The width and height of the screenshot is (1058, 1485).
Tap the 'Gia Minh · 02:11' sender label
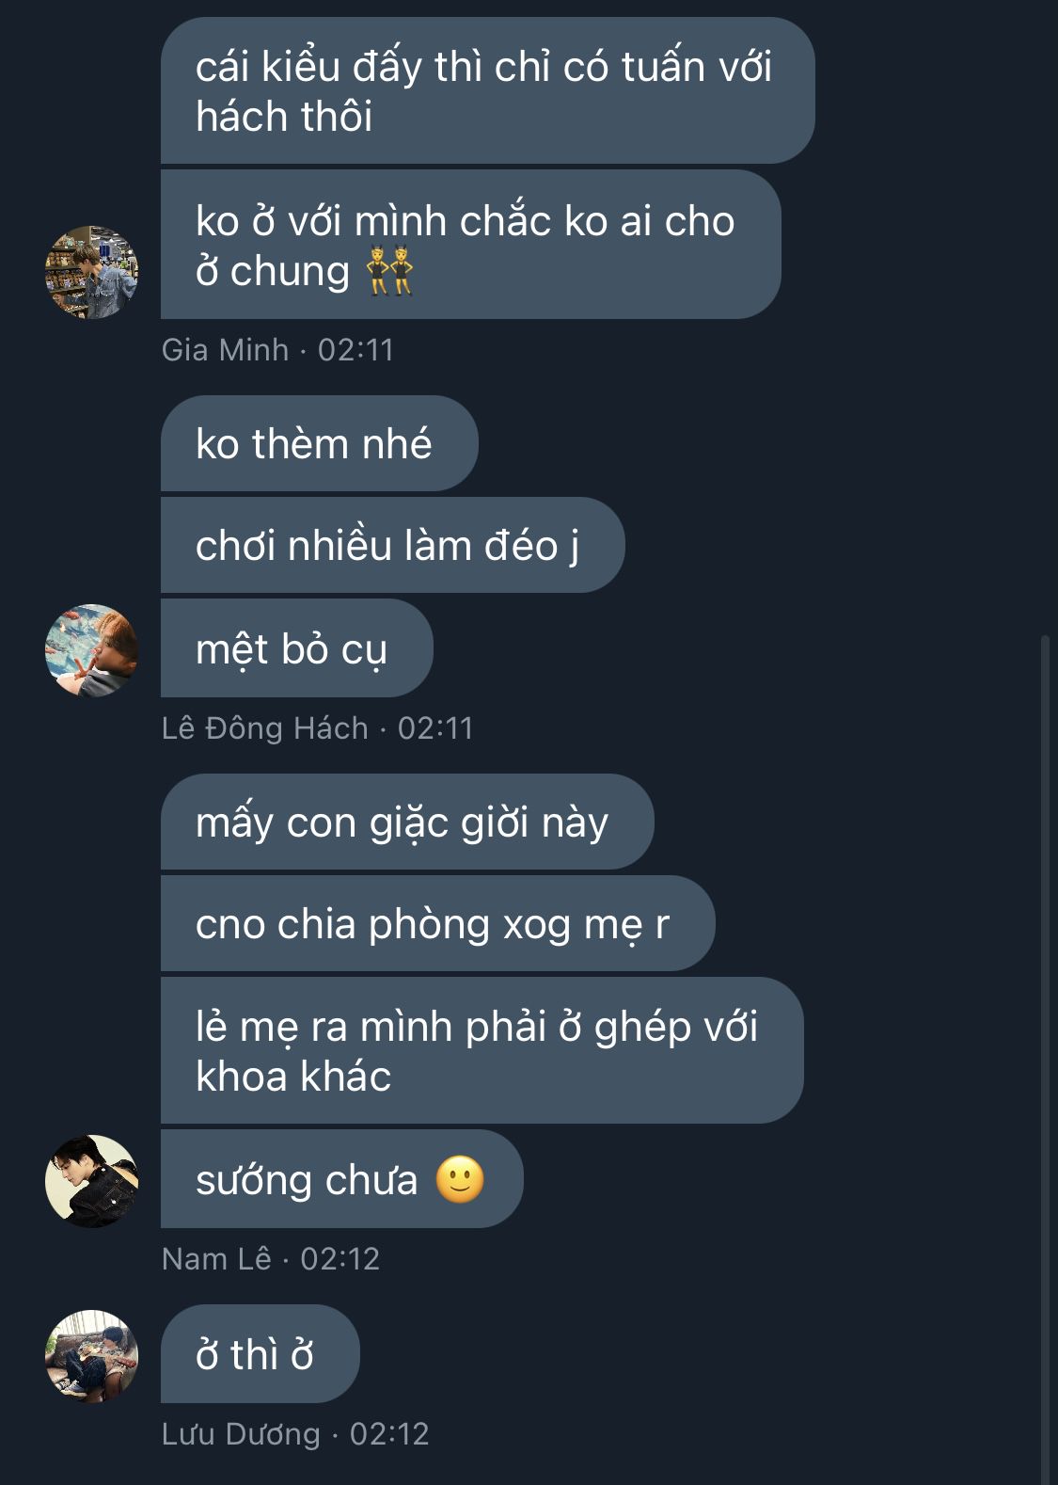(x=277, y=350)
